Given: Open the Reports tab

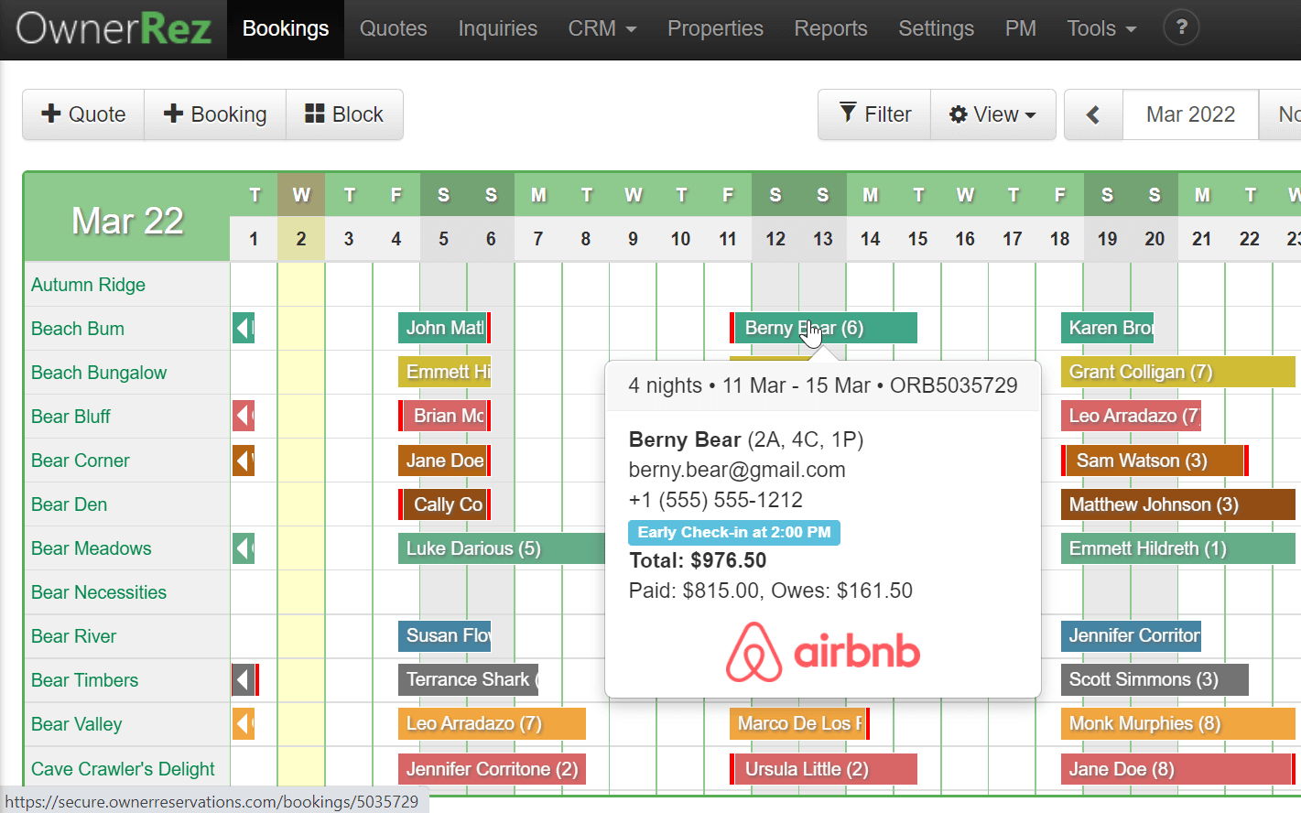Looking at the screenshot, I should click(x=830, y=28).
